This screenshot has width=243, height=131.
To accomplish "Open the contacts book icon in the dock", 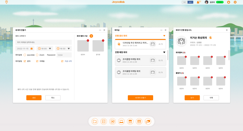I will click(112, 121).
